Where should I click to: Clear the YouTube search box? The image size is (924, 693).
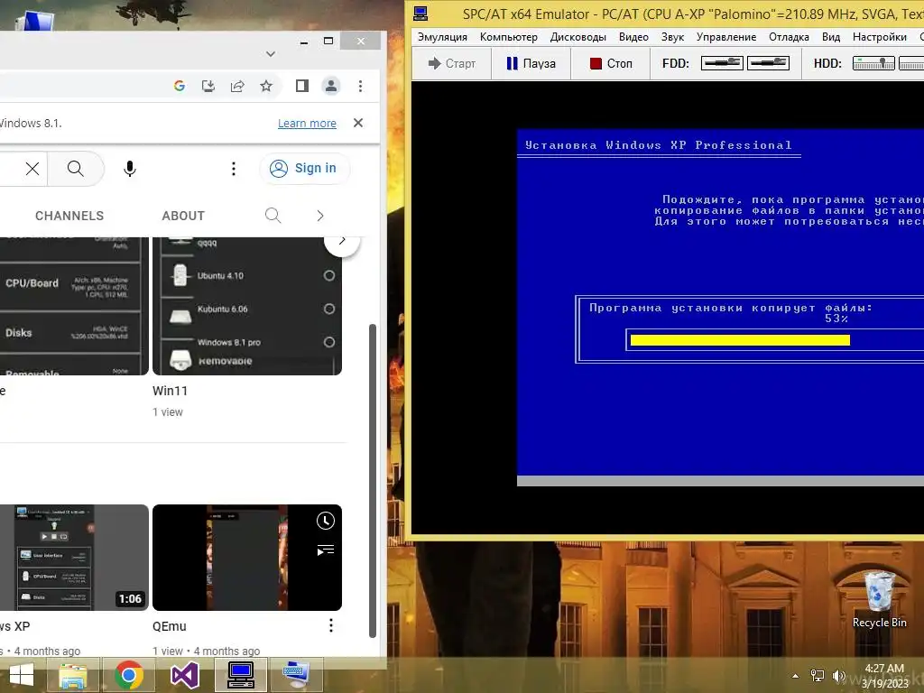[x=32, y=169]
